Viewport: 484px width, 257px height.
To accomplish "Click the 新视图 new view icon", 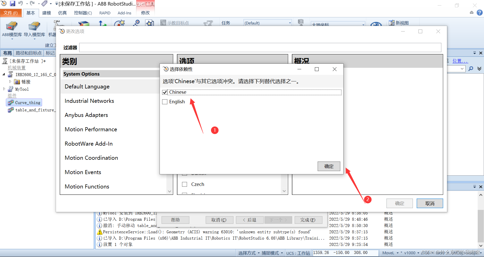I will 391,23.
